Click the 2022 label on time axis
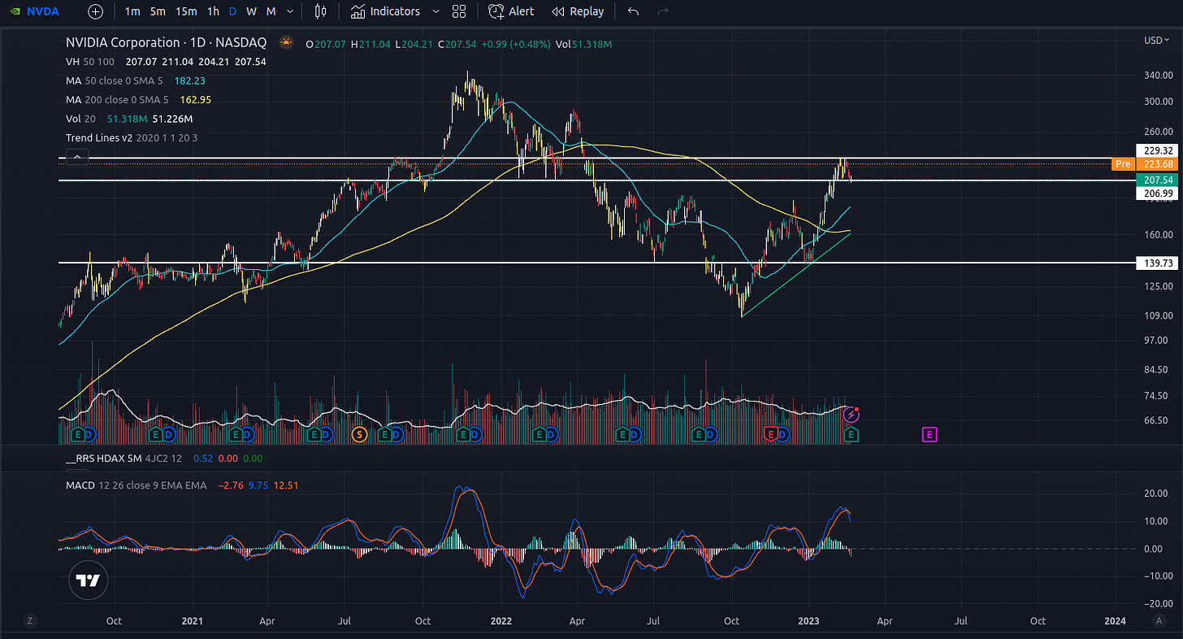The height and width of the screenshot is (639, 1183). click(x=500, y=620)
